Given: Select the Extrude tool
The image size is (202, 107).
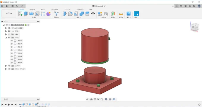Looking at the screenshot, I should click(26, 14).
